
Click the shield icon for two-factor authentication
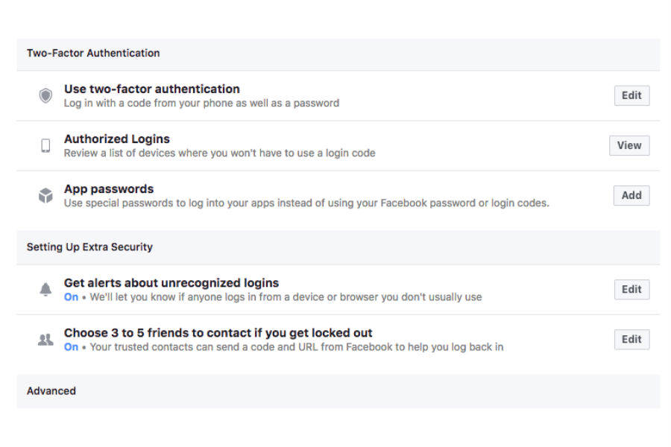pos(45,95)
